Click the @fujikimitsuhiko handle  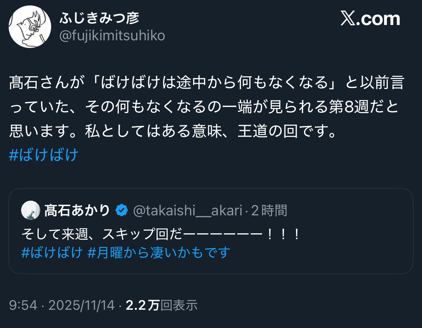[112, 36]
